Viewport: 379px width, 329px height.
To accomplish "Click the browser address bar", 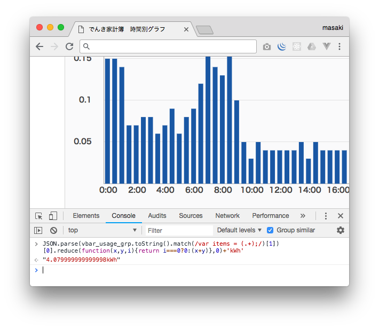I will coord(168,46).
